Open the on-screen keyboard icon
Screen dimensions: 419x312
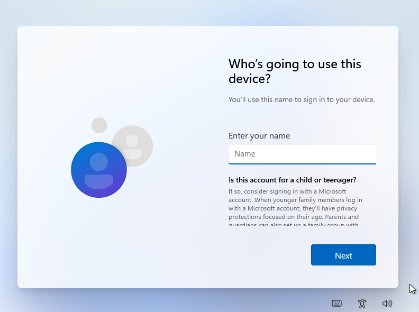336,304
